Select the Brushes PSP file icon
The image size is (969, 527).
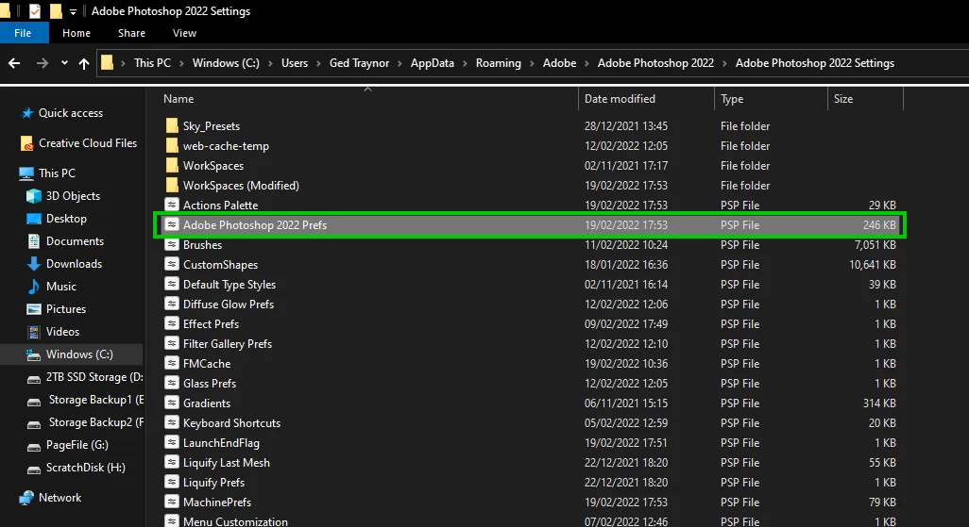coord(172,244)
